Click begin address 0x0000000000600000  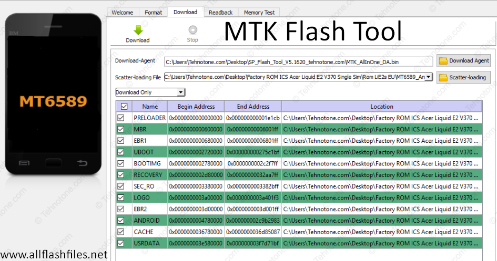pos(196,129)
